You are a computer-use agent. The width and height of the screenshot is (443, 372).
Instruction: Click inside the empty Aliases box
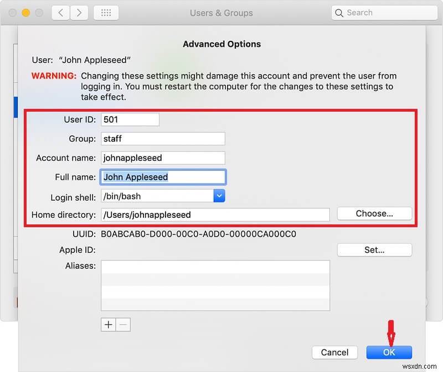pos(215,285)
